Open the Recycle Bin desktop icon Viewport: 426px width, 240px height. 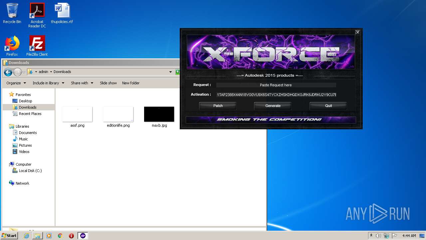(12, 13)
